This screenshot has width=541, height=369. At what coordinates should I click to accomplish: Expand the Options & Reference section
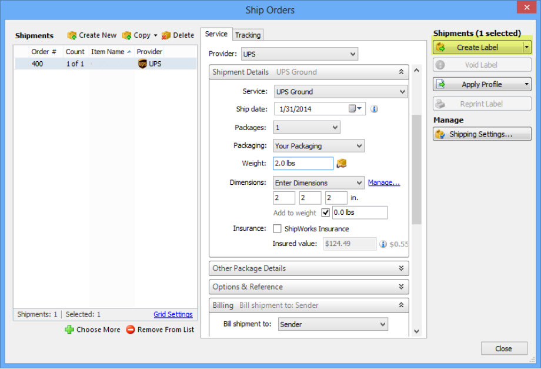tap(401, 287)
